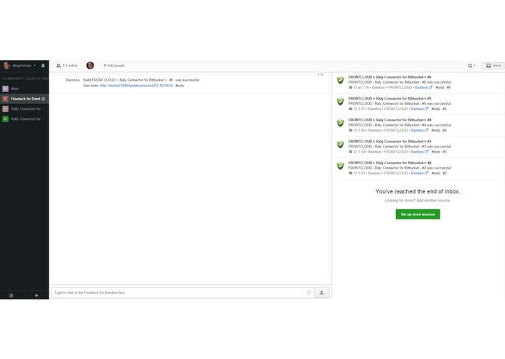This screenshot has width=505, height=359.
Task: Open the Bamboo external link for build #6
Action: tap(423, 87)
